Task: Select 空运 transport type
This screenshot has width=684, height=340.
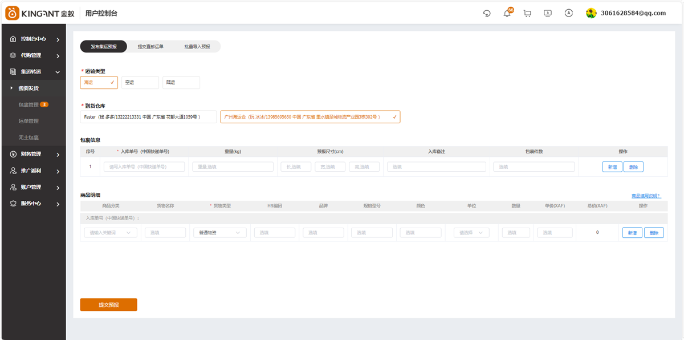Action: coord(140,83)
